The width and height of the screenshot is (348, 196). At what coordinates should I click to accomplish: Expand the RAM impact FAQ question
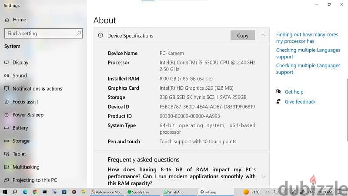(263, 177)
